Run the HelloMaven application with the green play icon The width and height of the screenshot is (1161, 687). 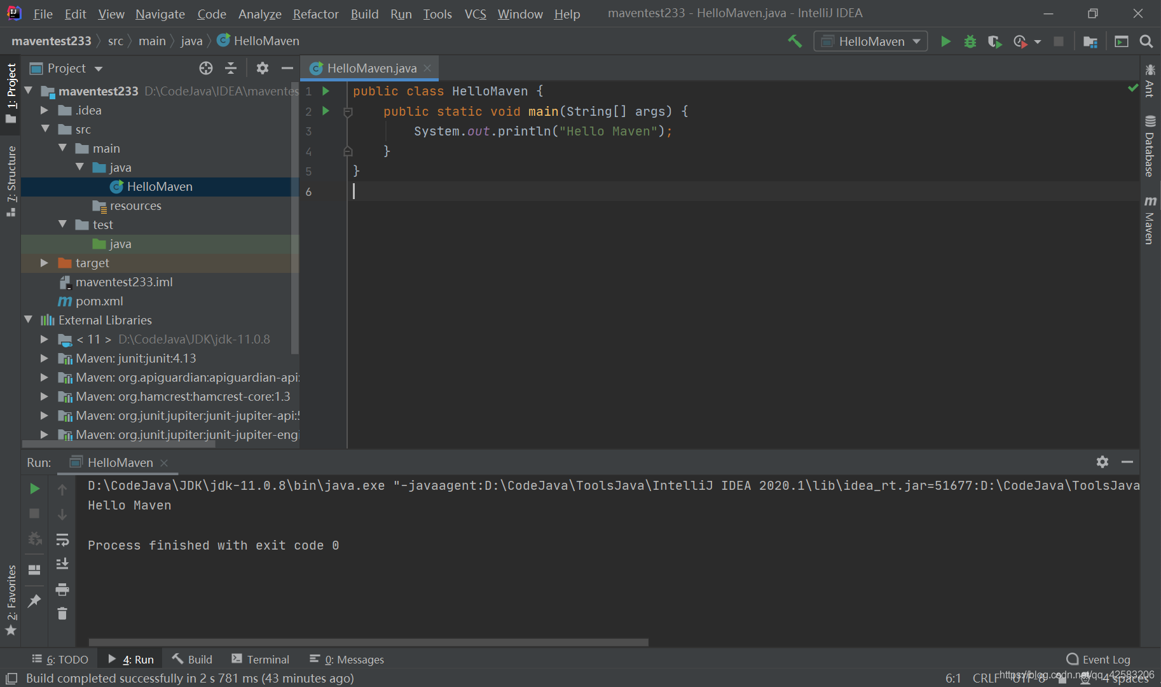coord(945,41)
